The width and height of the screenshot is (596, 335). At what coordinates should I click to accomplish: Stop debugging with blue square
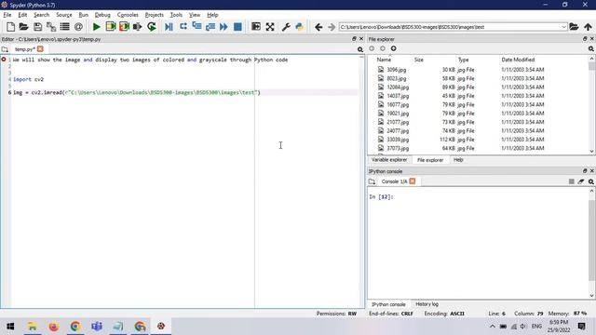[237, 27]
